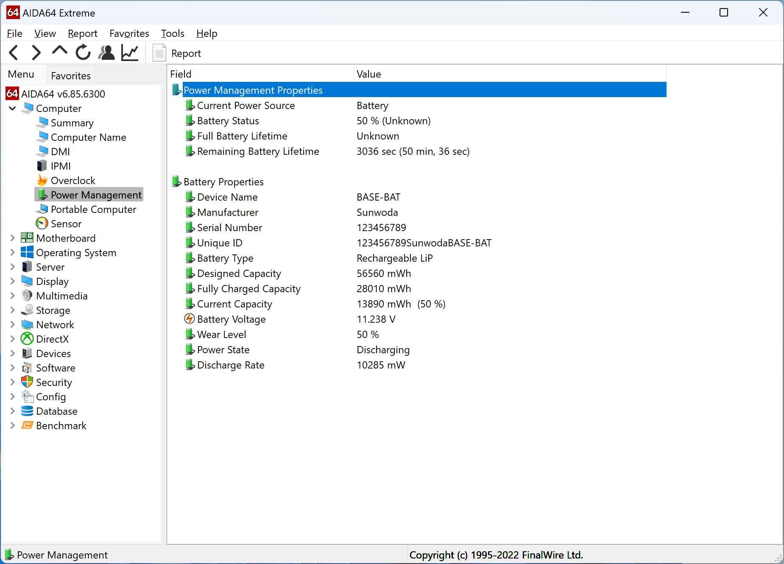Click the Field column header
The image size is (784, 564).
(x=260, y=74)
